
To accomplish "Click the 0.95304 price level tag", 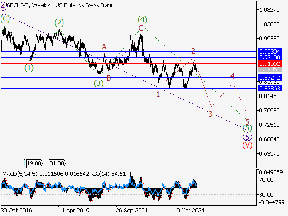I will 270,51.
